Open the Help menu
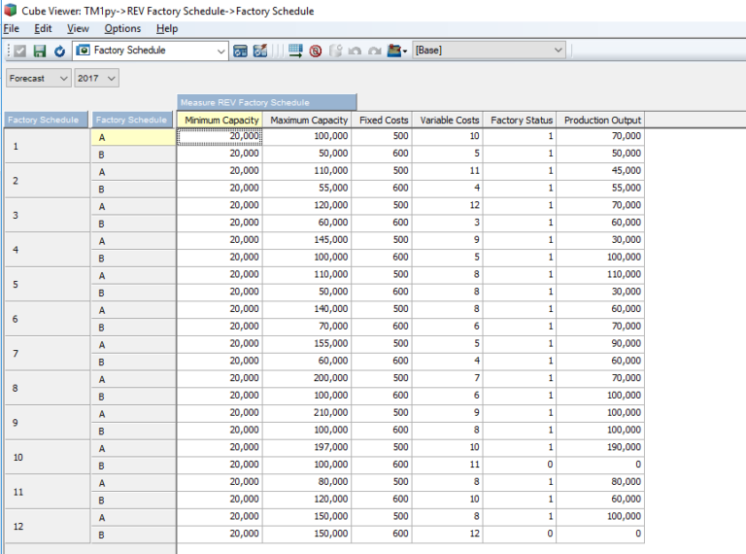The height and width of the screenshot is (554, 746). [167, 28]
